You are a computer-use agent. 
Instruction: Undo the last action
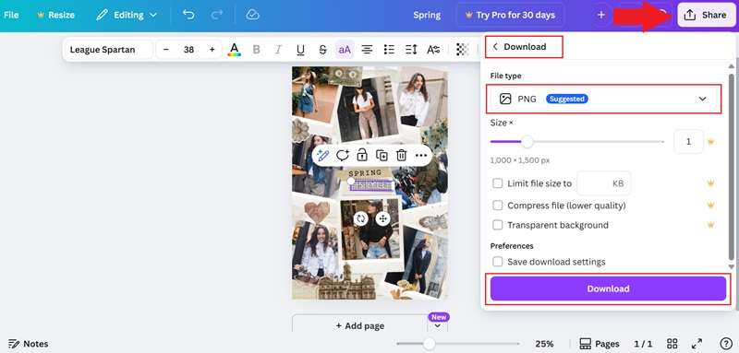[188, 15]
